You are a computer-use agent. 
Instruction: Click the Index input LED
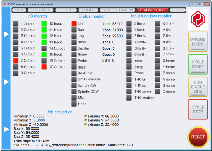pos(129,61)
